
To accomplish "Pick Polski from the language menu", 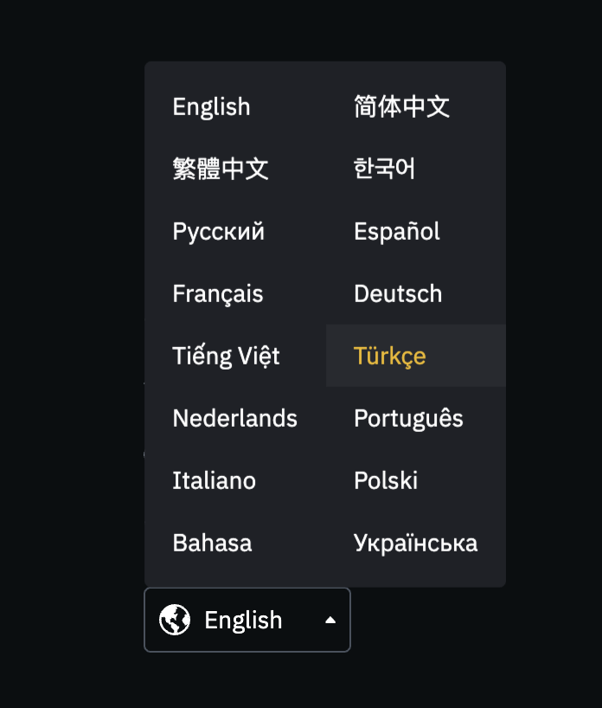I will [x=386, y=481].
